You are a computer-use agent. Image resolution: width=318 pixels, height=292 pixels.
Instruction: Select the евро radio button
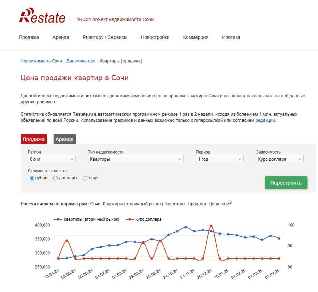(x=85, y=178)
